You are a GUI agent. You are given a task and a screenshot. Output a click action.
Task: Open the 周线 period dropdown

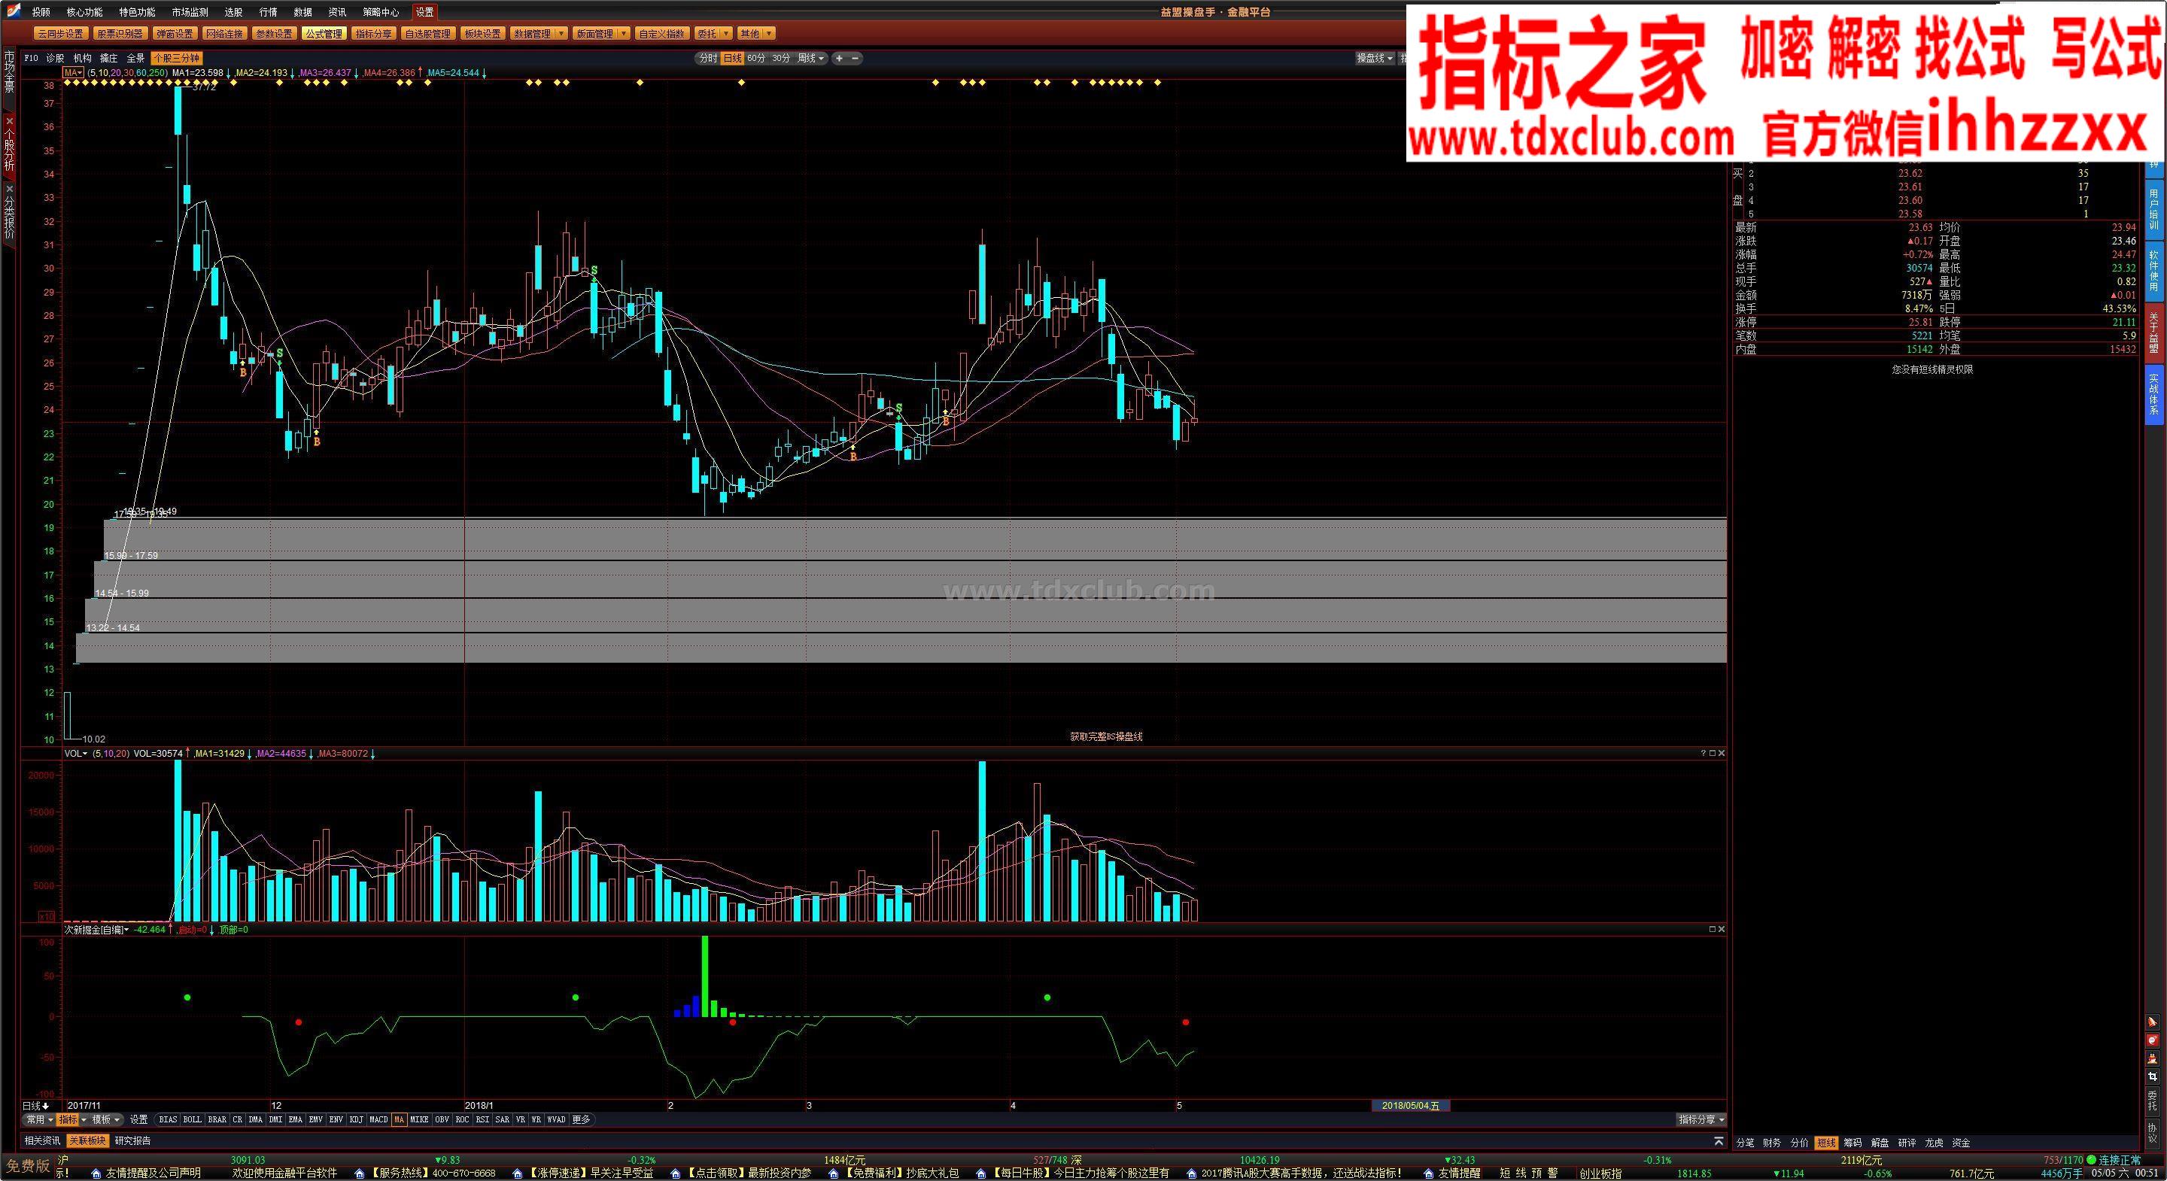(x=811, y=58)
